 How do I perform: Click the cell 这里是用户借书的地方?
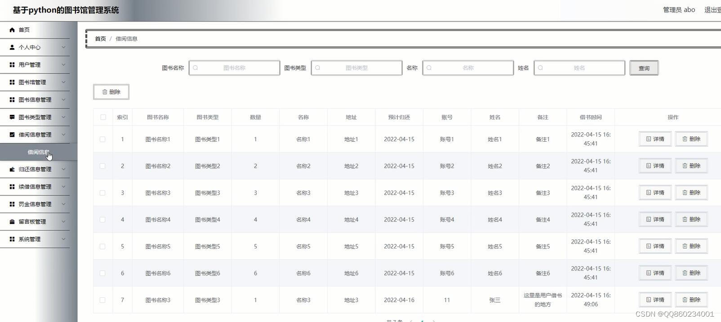tap(543, 300)
